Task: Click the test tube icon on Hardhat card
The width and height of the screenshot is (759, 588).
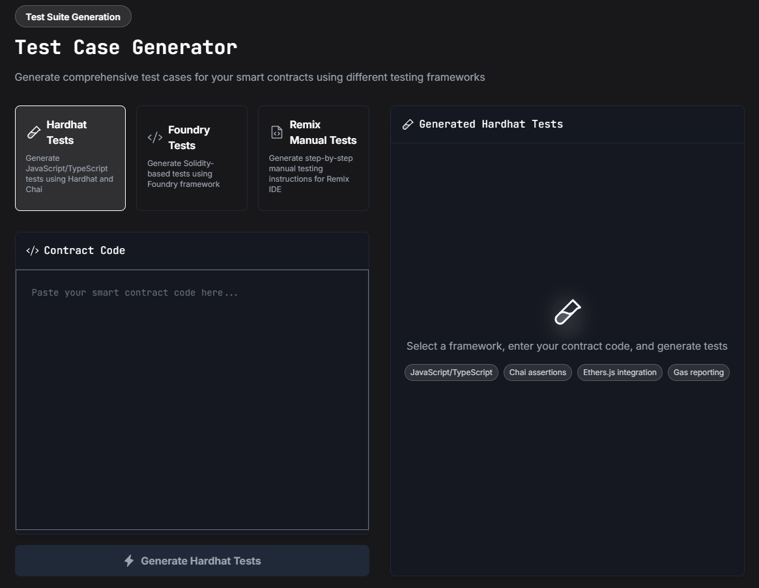Action: coord(34,132)
